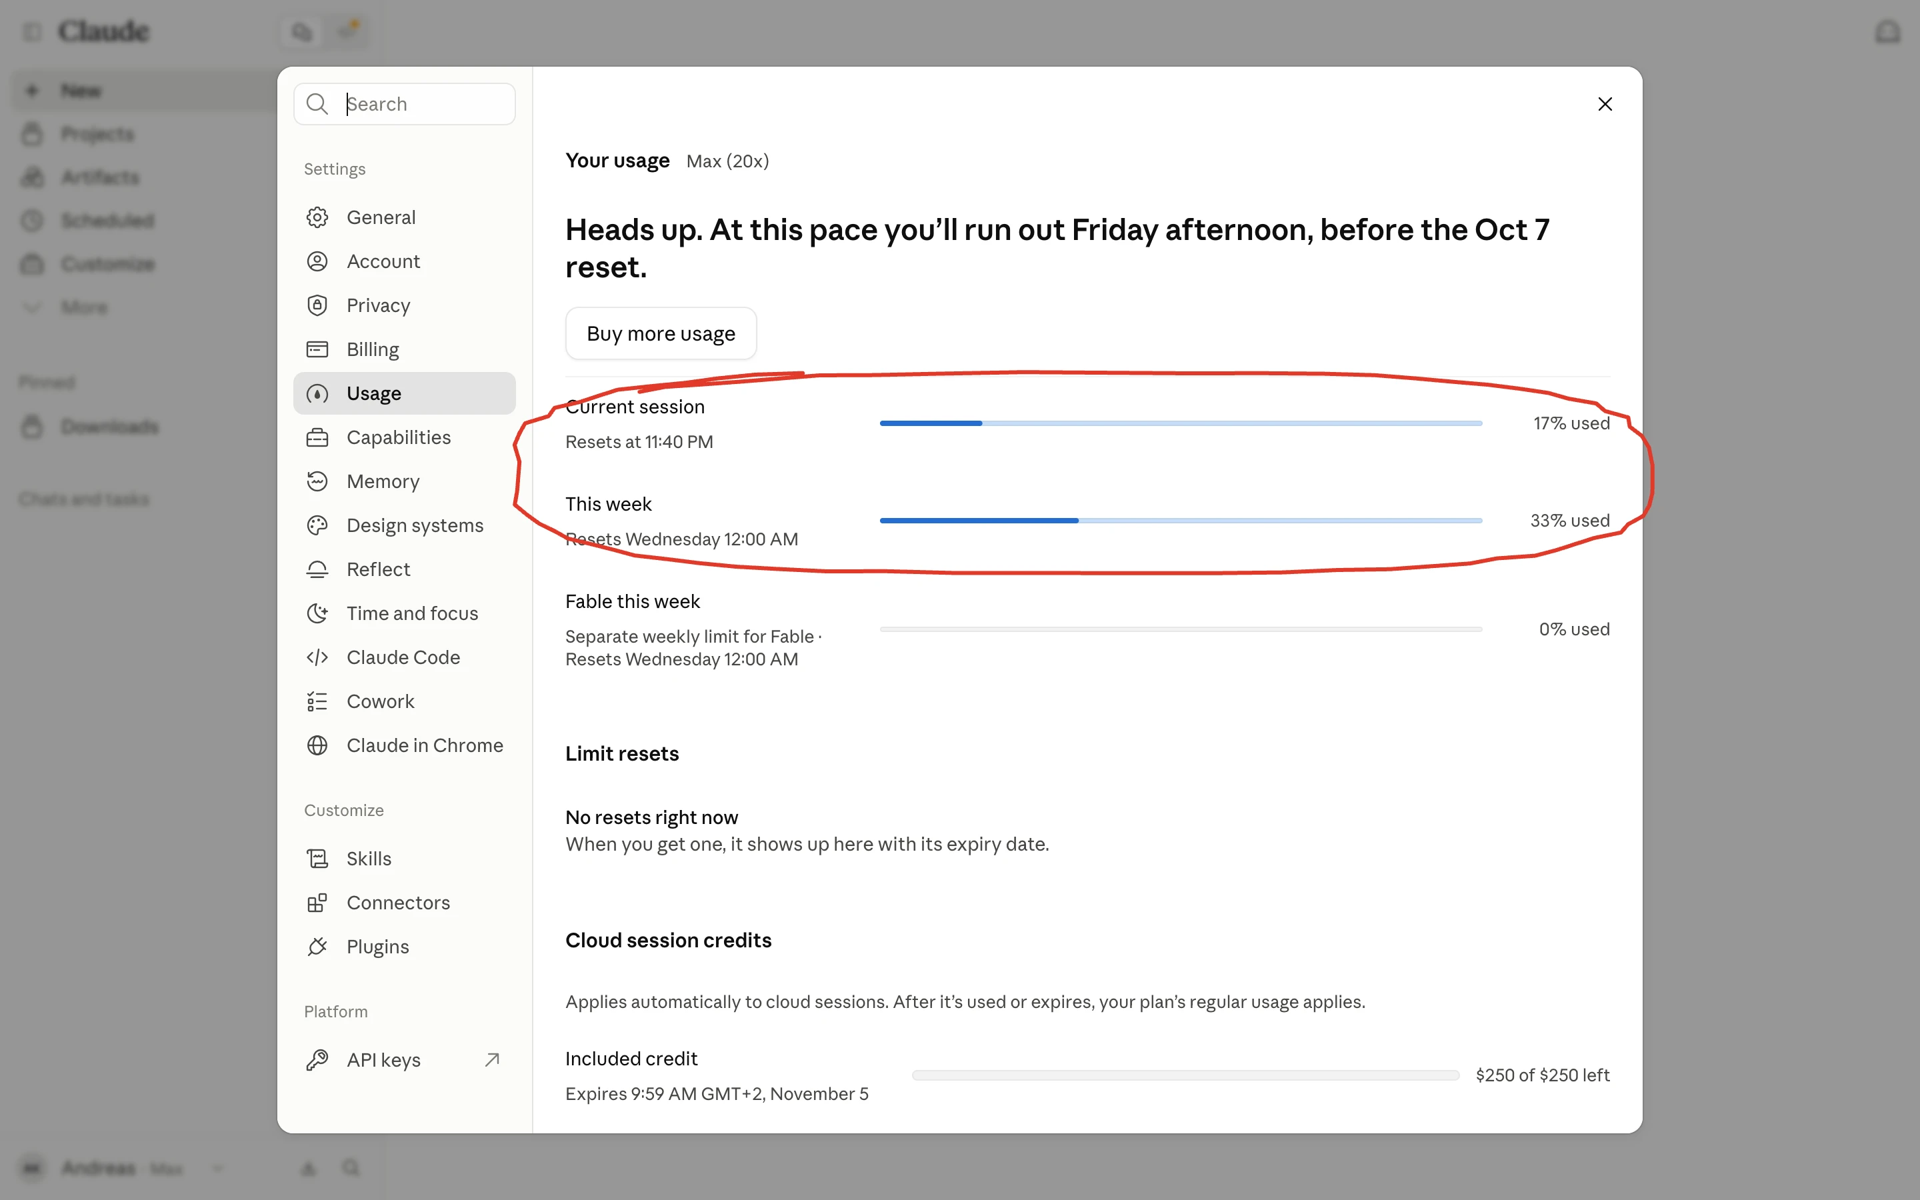Switch to the Privacy settings page
The height and width of the screenshot is (1200, 1920).
pyautogui.click(x=405, y=305)
